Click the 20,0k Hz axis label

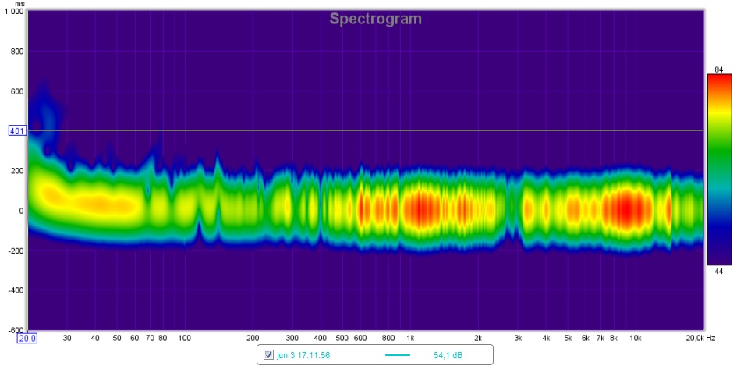coord(700,338)
